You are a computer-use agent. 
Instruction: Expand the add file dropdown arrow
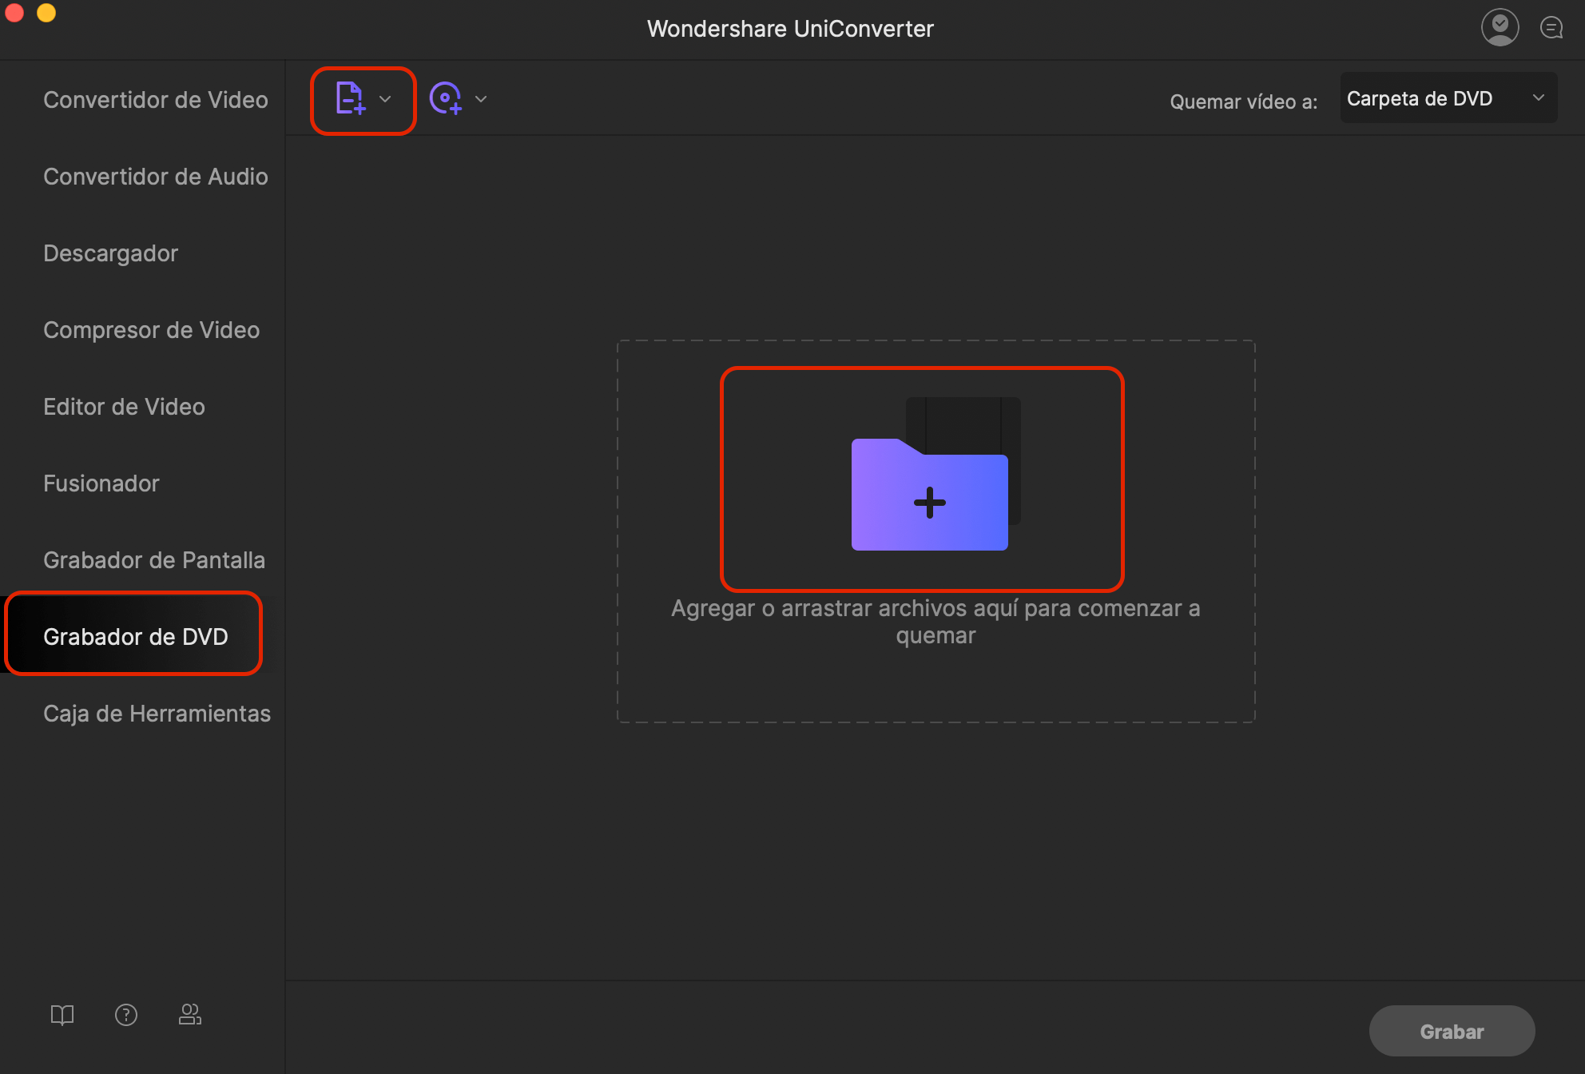click(x=386, y=99)
